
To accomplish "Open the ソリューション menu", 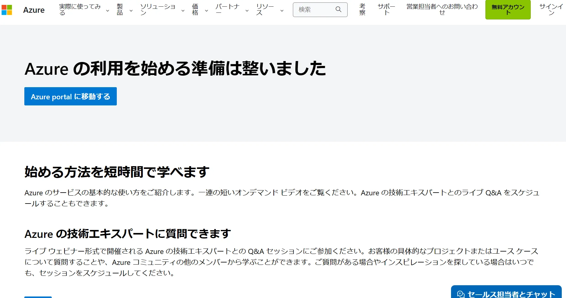I will pos(158,10).
